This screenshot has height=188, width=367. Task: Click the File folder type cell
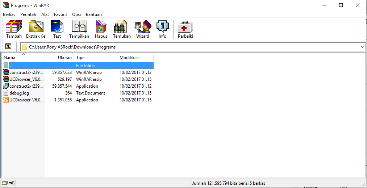(86, 66)
